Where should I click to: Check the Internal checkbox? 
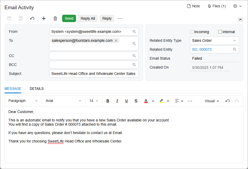pyautogui.click(x=220, y=32)
